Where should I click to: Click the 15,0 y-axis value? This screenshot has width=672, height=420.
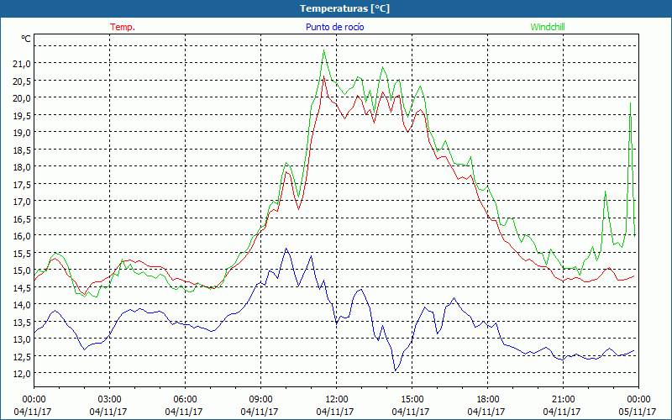23,270
